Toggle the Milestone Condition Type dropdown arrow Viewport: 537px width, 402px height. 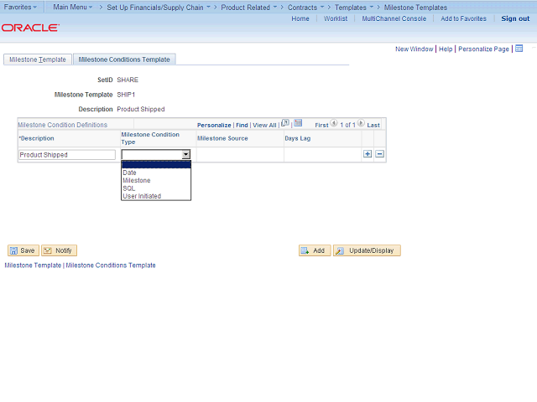tap(185, 154)
